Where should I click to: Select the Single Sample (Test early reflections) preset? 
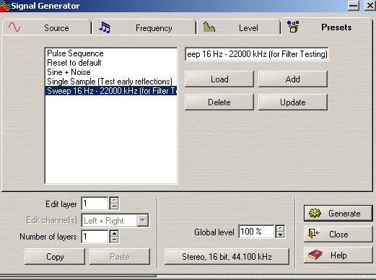(x=111, y=82)
